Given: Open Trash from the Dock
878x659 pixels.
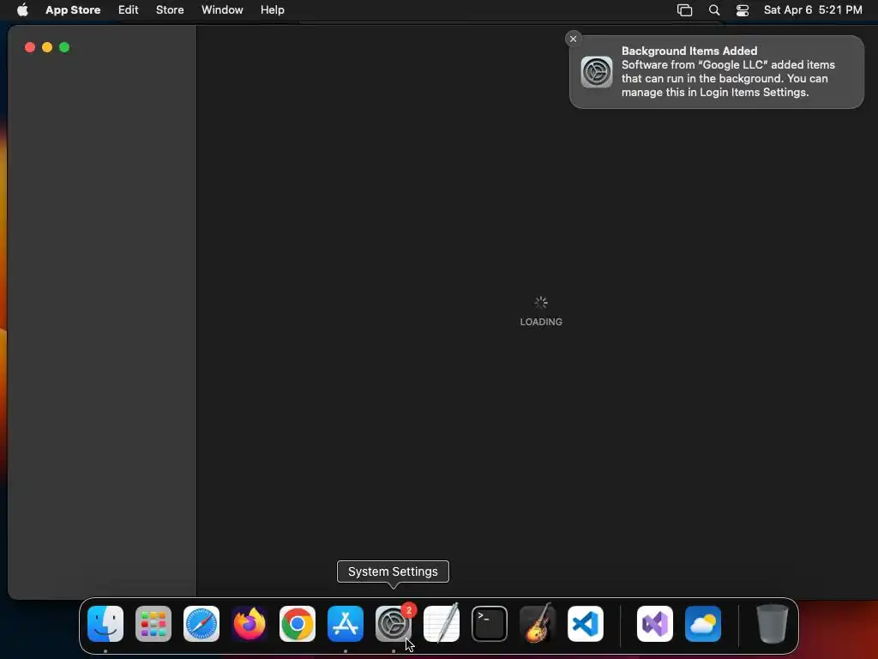Looking at the screenshot, I should coord(773,624).
